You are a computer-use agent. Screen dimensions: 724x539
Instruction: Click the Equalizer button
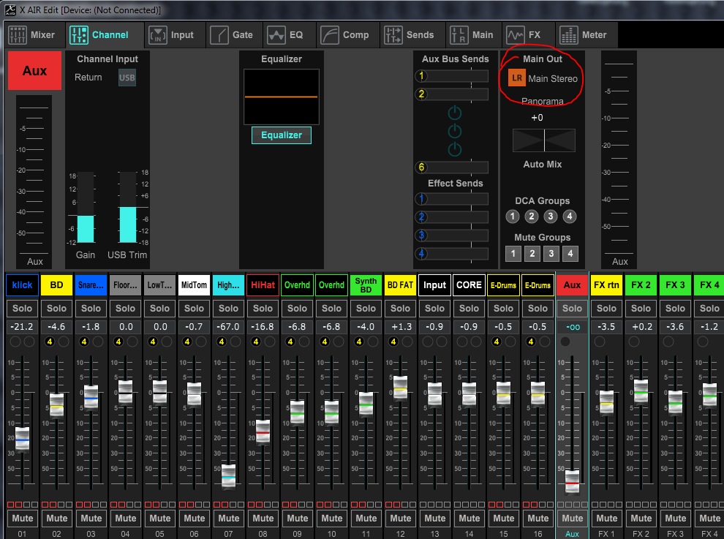(282, 135)
